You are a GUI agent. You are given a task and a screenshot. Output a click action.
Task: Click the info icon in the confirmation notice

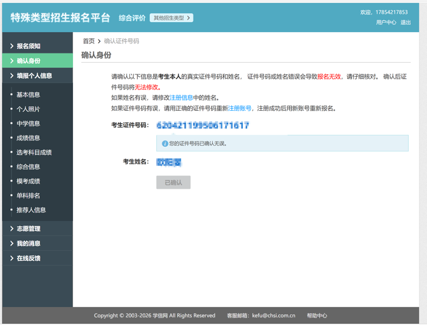pos(165,143)
